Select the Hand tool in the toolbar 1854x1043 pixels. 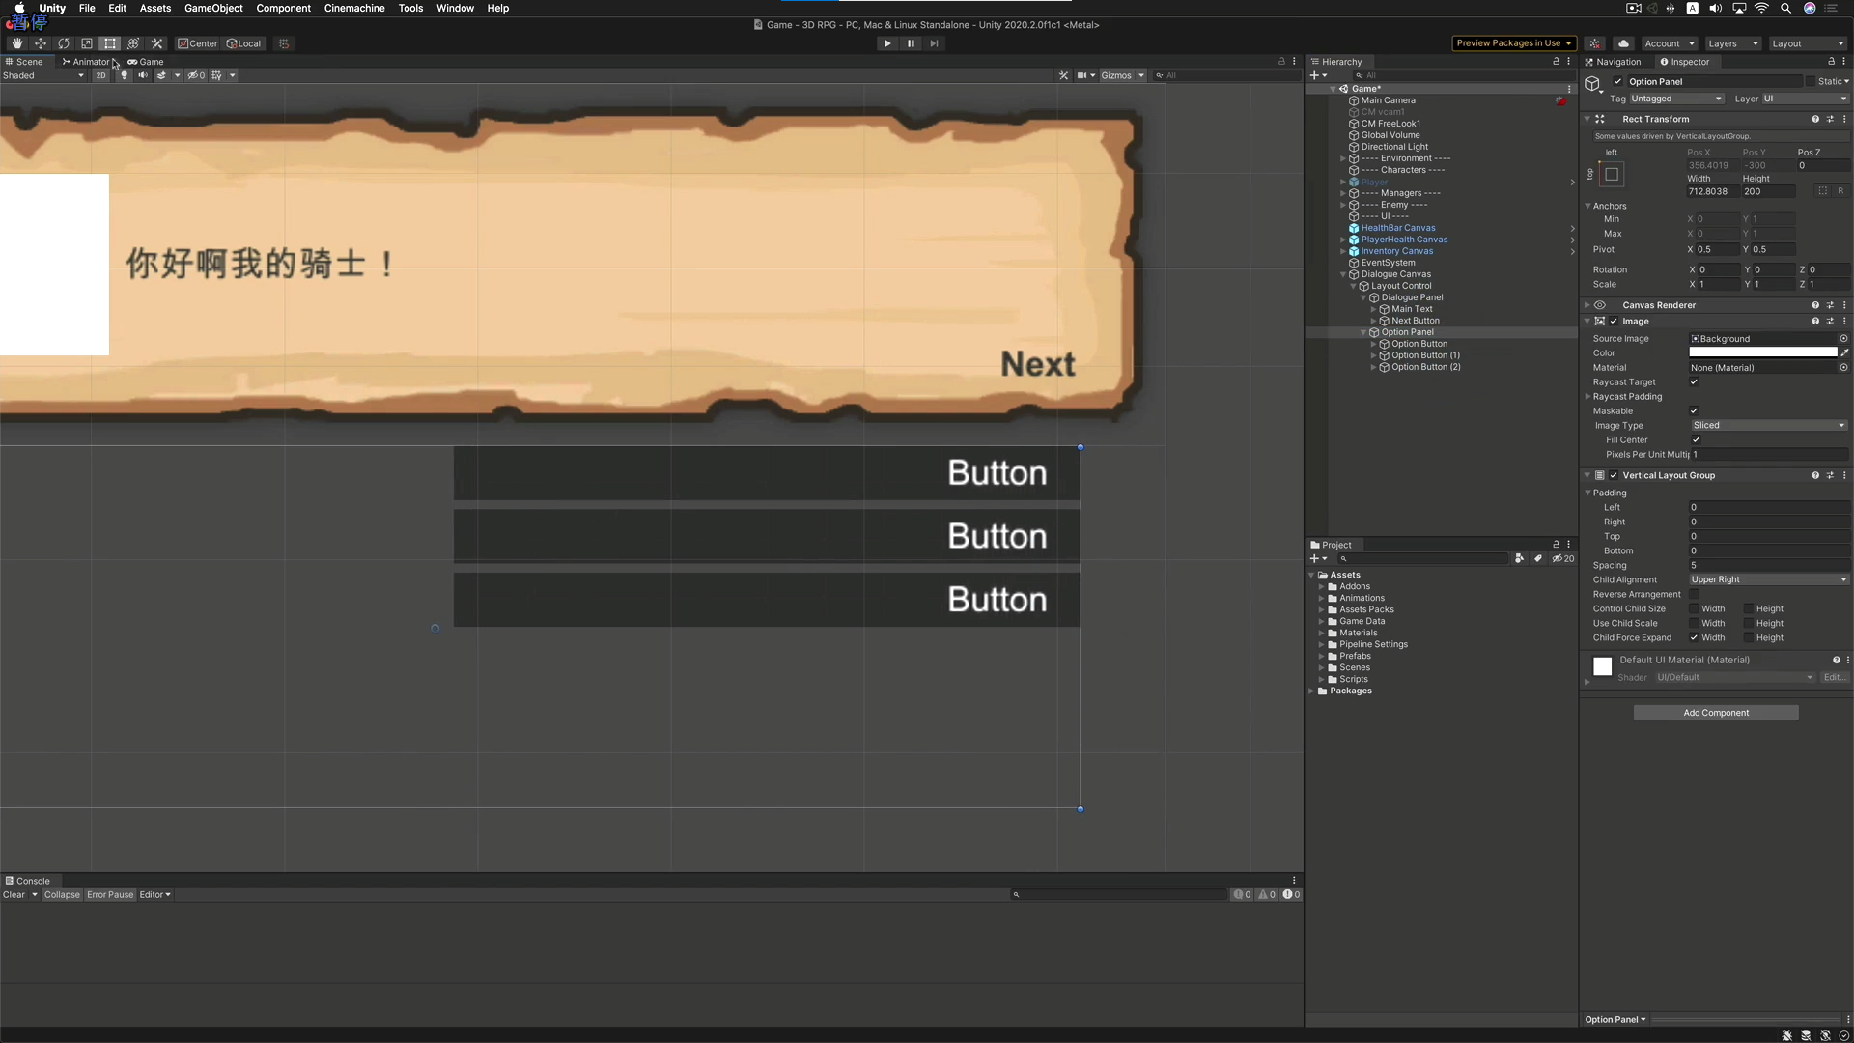16,43
